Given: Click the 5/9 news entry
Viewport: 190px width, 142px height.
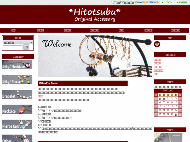Looking at the screenshot, I should (44, 121).
